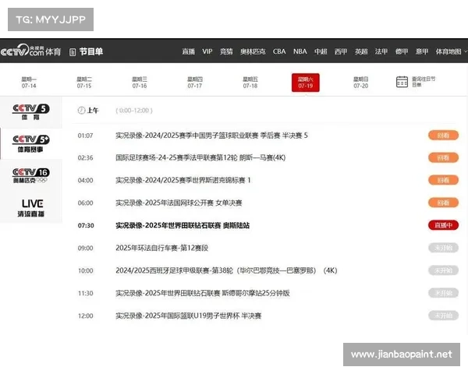This screenshot has height=374, width=468.
Task: Open the 钻石联赛 斯德哥尔摩站25分钟版 title
Action: [203, 293]
